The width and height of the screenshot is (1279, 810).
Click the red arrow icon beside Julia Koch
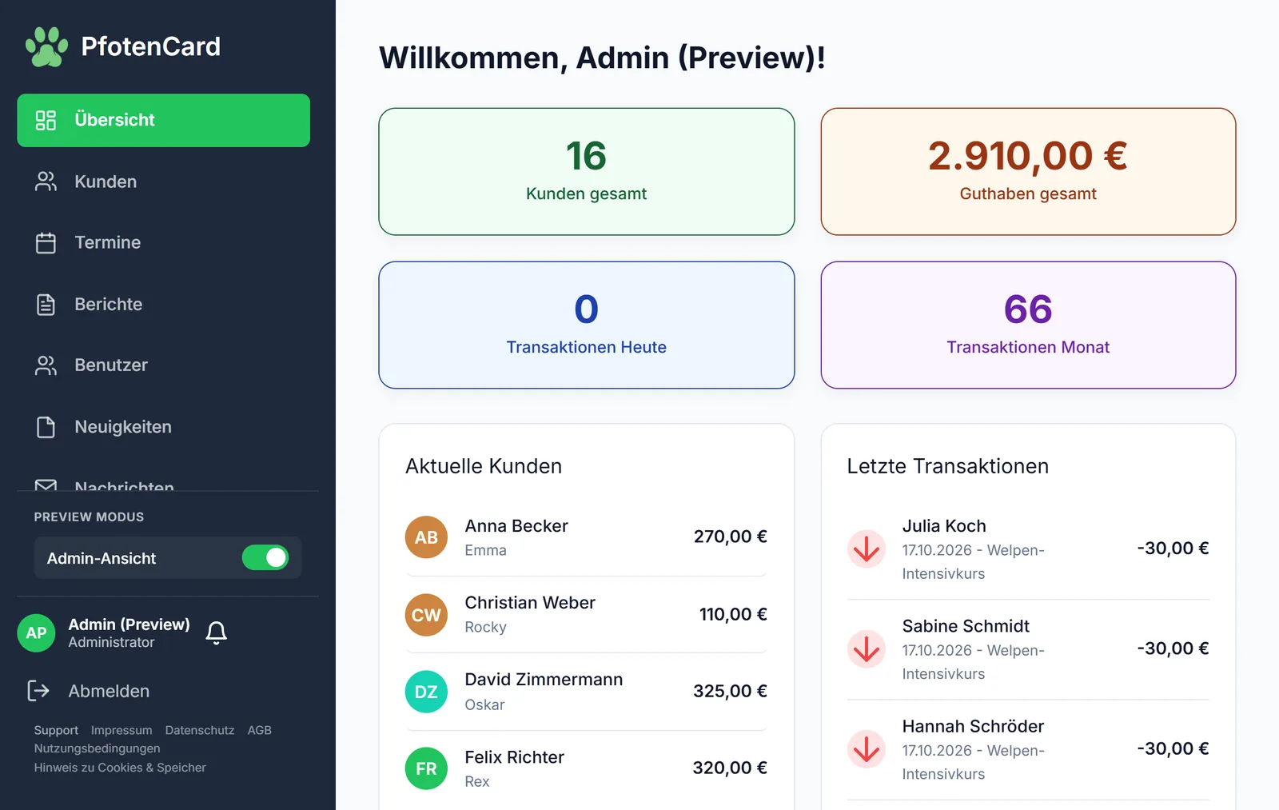pyautogui.click(x=867, y=549)
